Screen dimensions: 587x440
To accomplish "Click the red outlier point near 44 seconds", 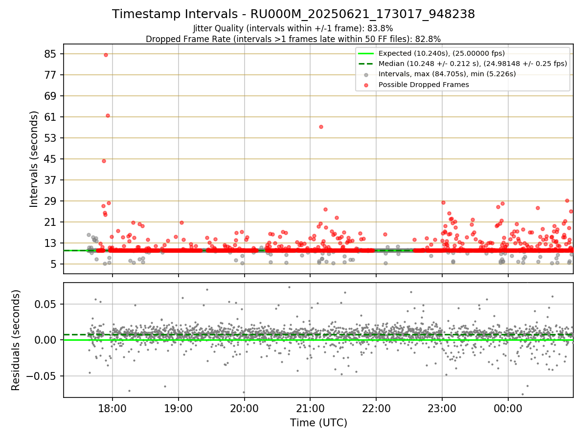I will tap(104, 161).
